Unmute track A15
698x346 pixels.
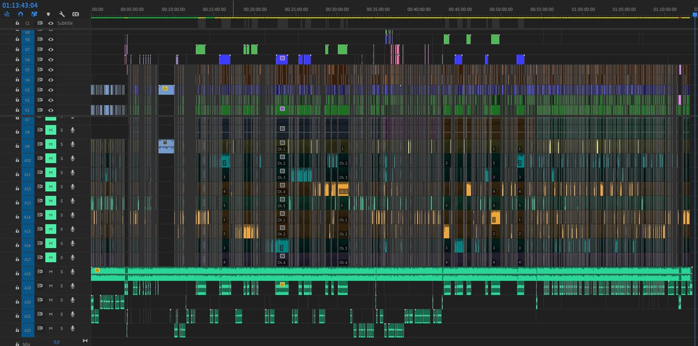[x=51, y=230]
